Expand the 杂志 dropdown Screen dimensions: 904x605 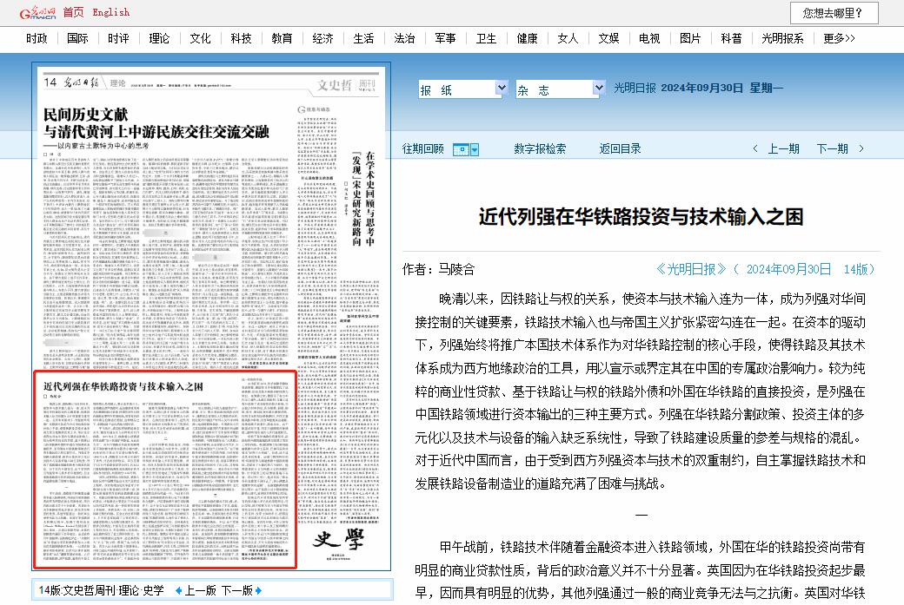click(x=597, y=89)
